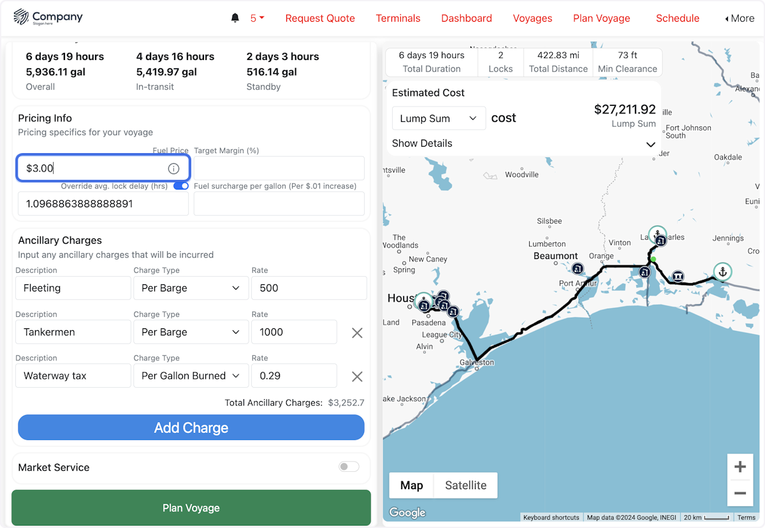Switch map to Satellite view
The image size is (765, 528).
(465, 485)
